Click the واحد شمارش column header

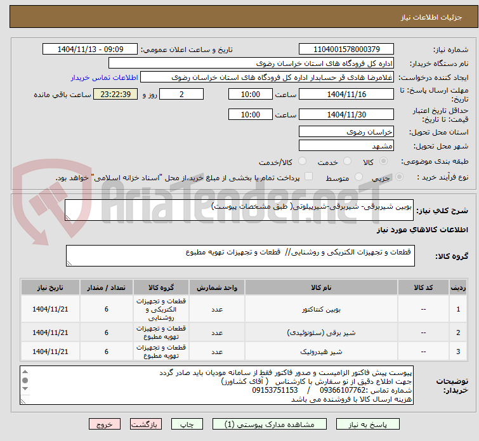pyautogui.click(x=217, y=287)
